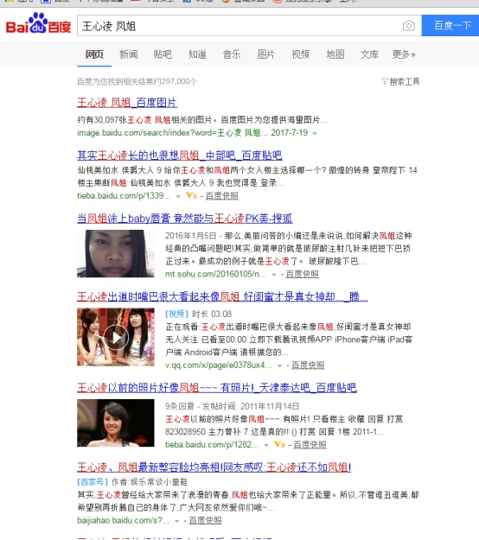Viewport: 479px width, 540px height.
Task: Click 作者:娱乐常谈小童鞋 author text
Action: [150, 482]
